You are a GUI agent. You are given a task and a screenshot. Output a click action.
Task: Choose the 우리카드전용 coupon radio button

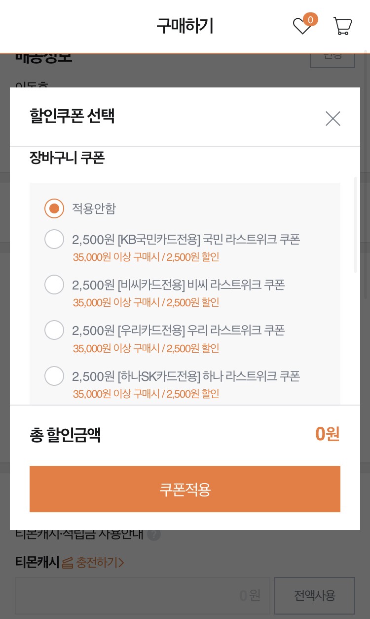click(54, 330)
